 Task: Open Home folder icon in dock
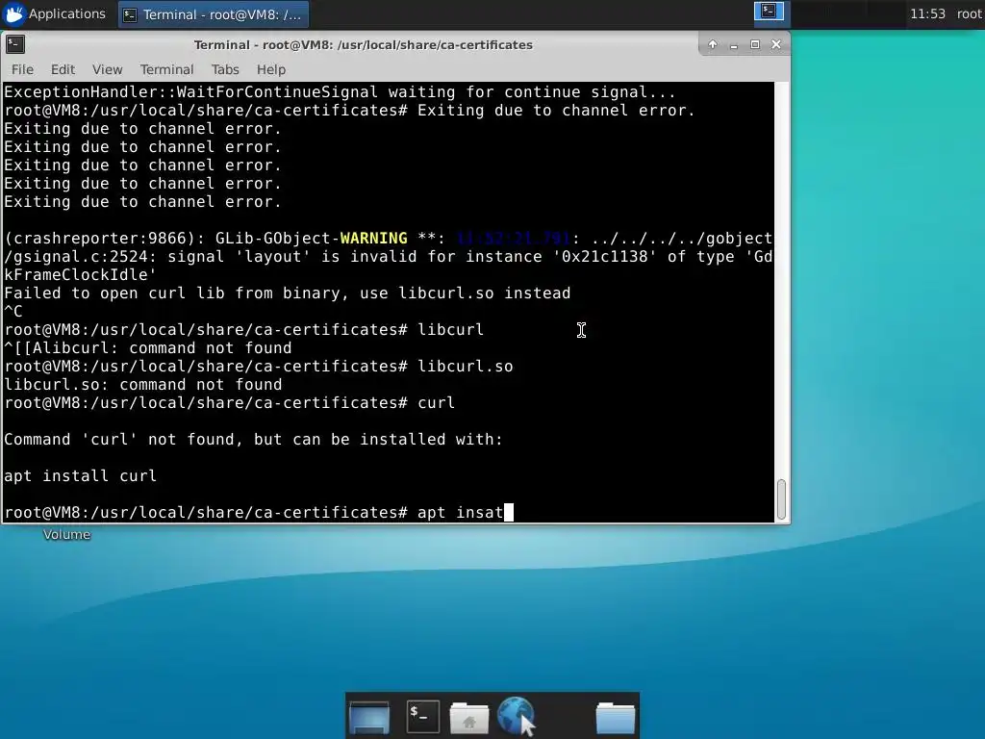[468, 718]
